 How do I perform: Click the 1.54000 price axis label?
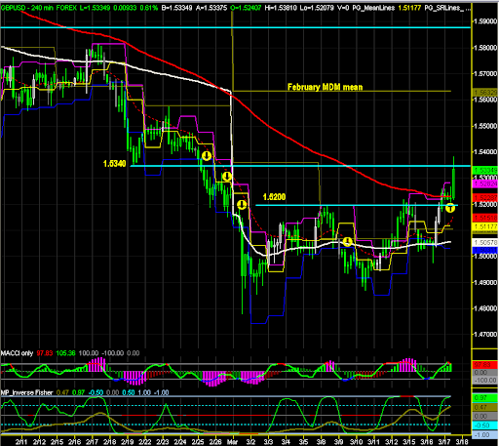pyautogui.click(x=485, y=151)
